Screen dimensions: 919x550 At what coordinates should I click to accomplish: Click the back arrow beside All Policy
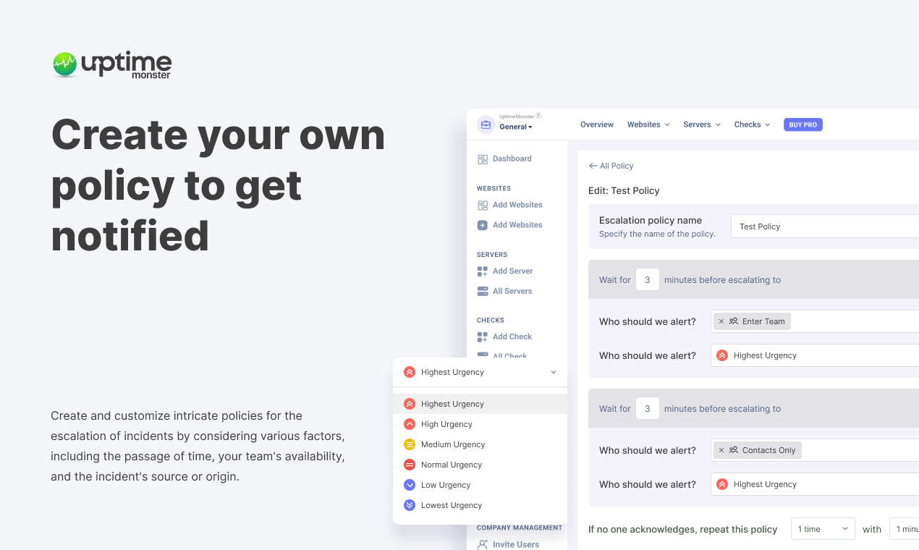(593, 166)
